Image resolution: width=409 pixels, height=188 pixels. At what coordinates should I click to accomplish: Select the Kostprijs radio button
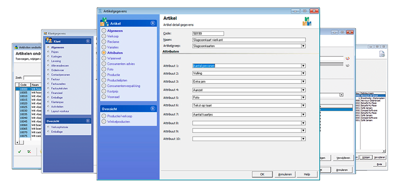[104, 91]
